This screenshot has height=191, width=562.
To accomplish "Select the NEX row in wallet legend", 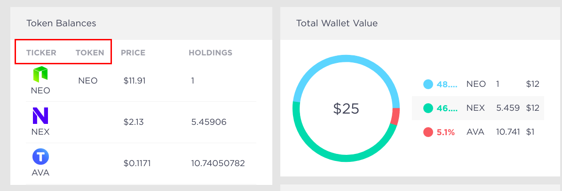I will coord(478,108).
